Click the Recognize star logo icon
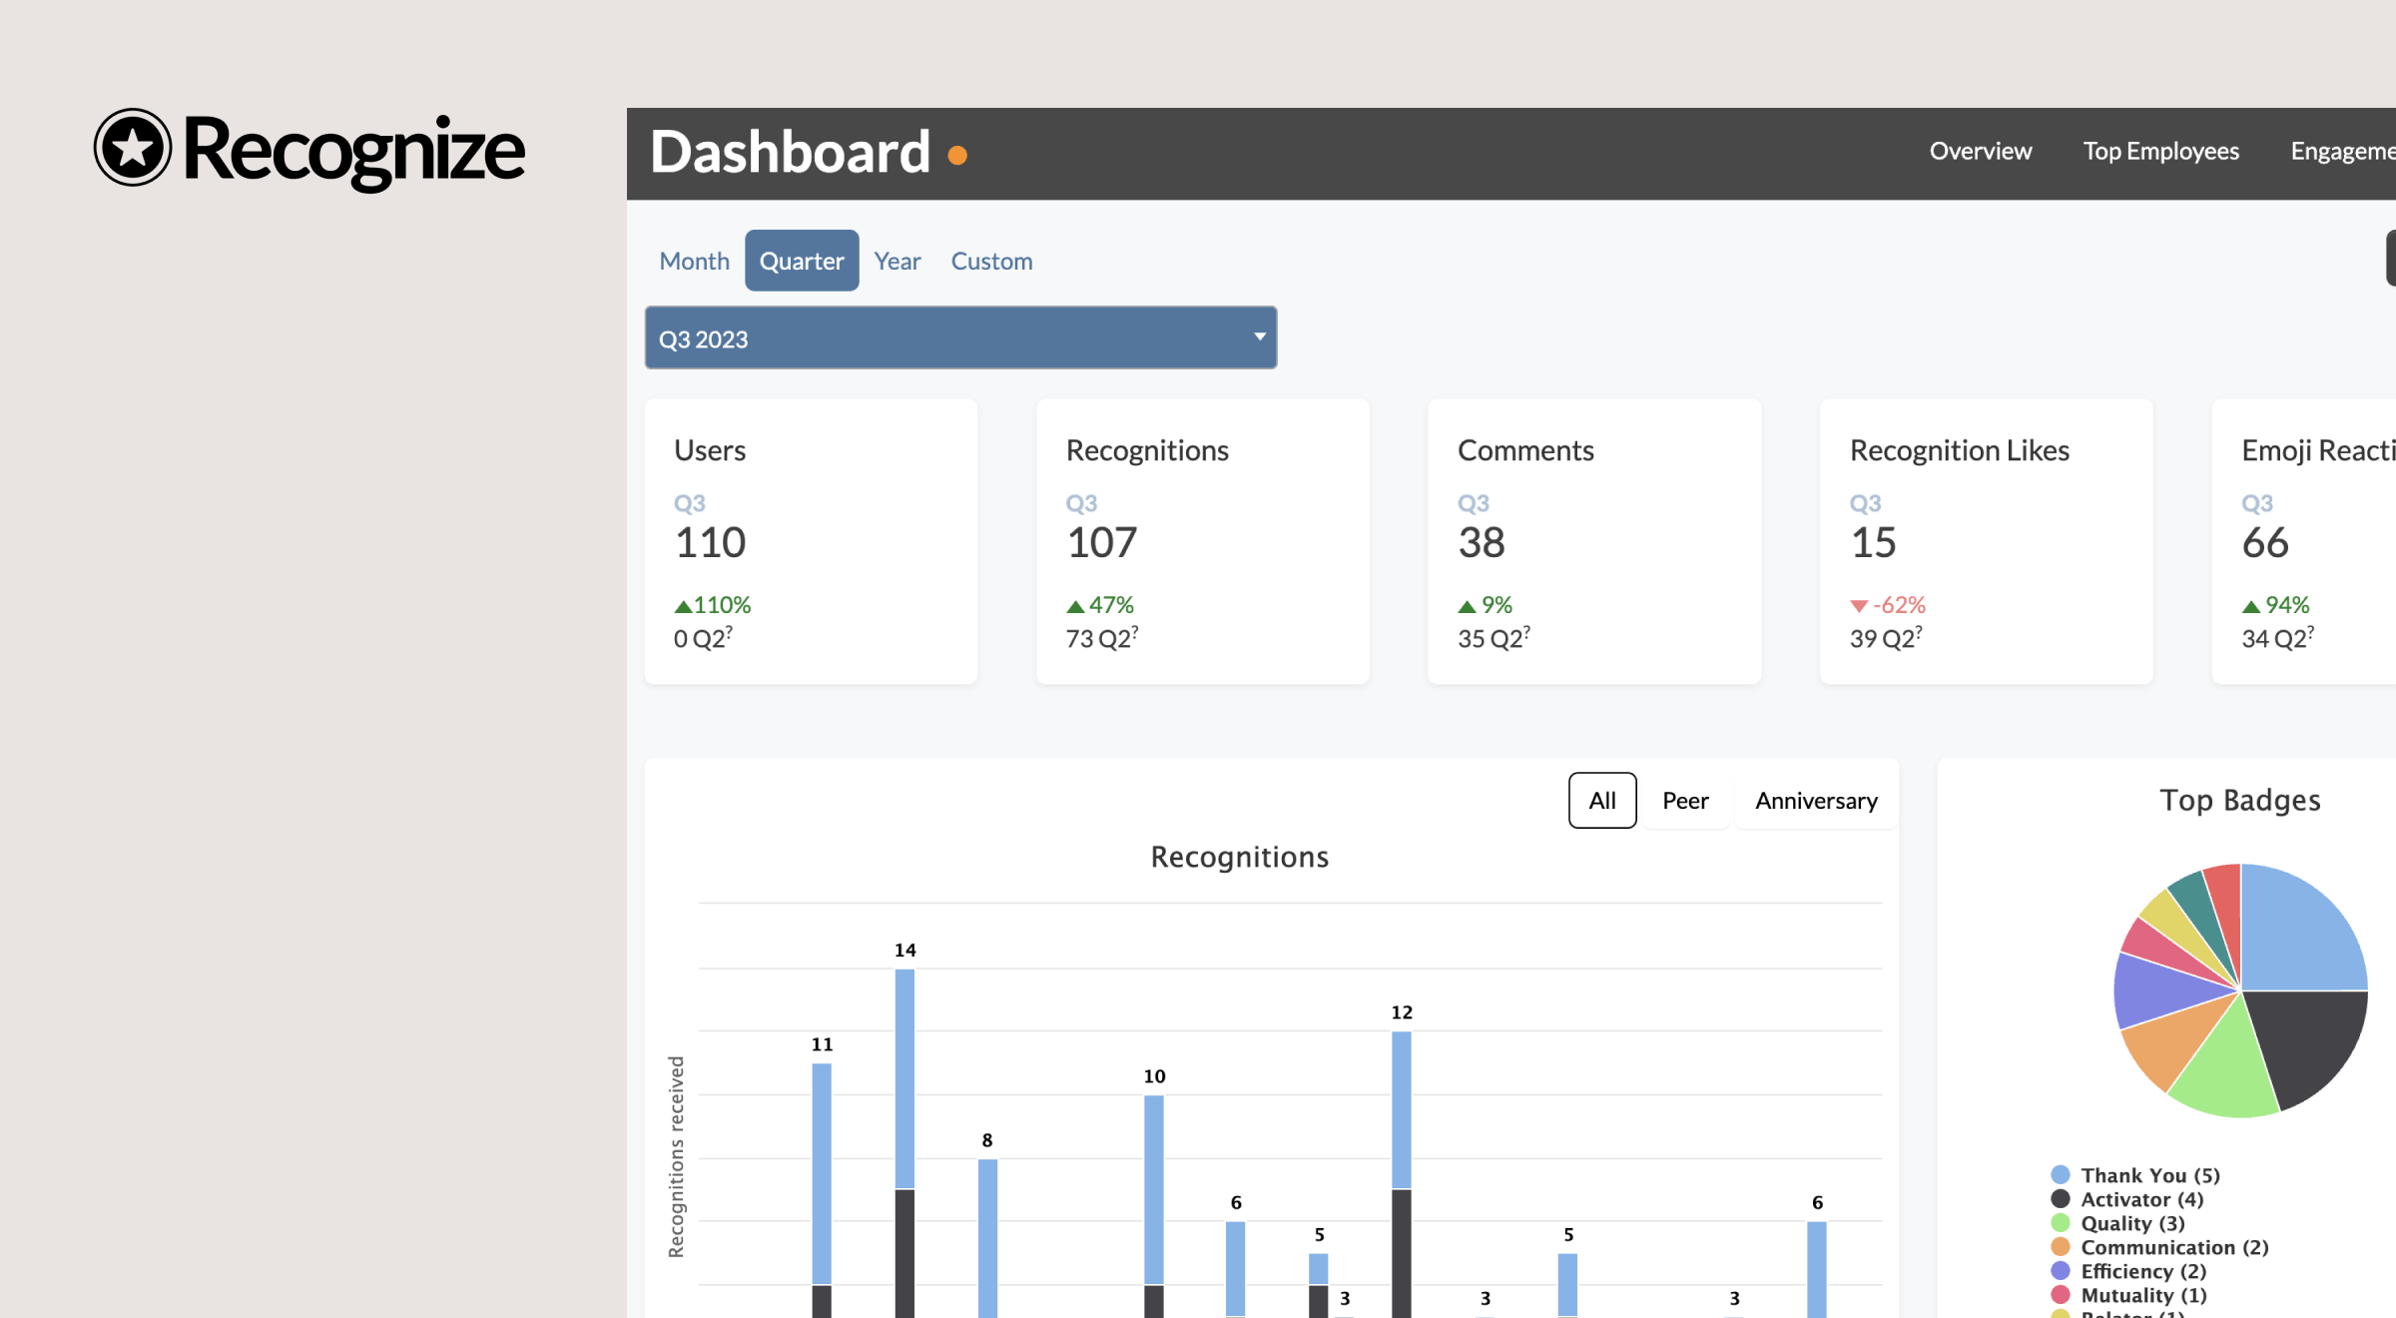Screen dimensions: 2396x1318 point(133,148)
